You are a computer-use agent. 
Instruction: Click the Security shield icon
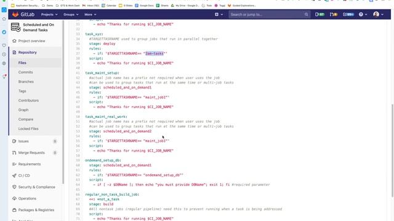pyautogui.click(x=14, y=187)
